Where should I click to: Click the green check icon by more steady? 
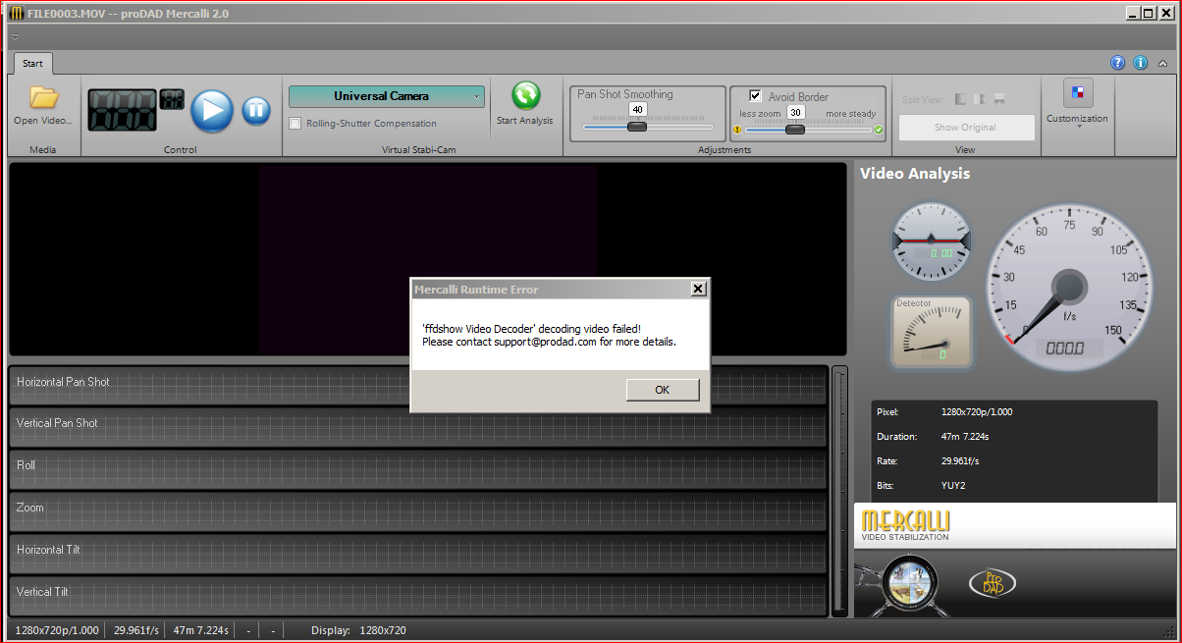click(879, 130)
